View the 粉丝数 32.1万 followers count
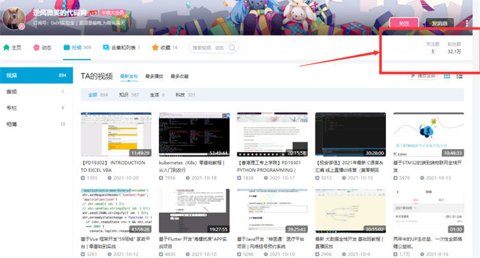The image size is (480, 258). [x=454, y=48]
